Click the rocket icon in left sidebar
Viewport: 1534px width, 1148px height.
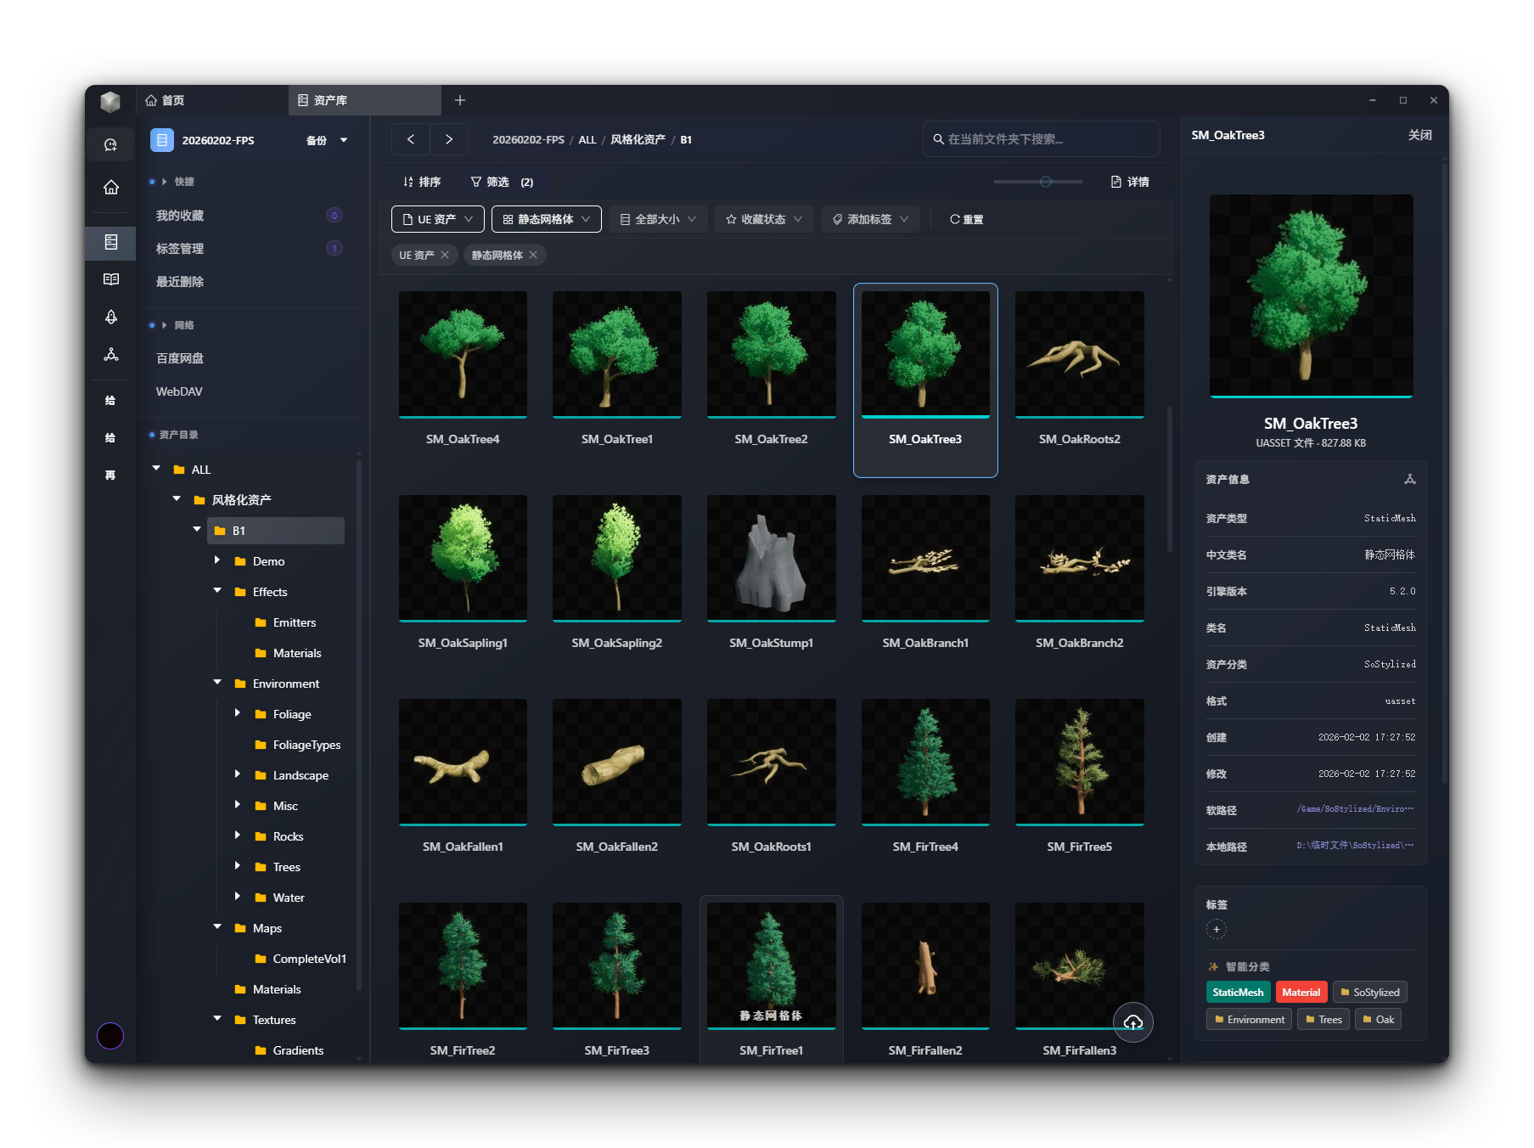click(110, 317)
